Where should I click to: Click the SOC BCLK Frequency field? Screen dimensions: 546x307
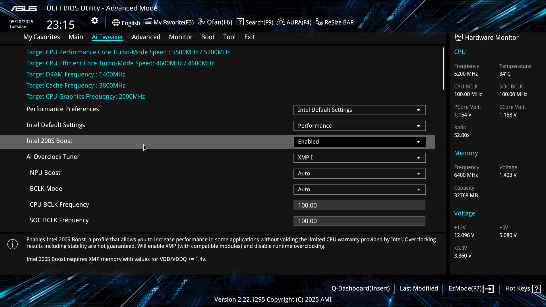click(x=359, y=221)
